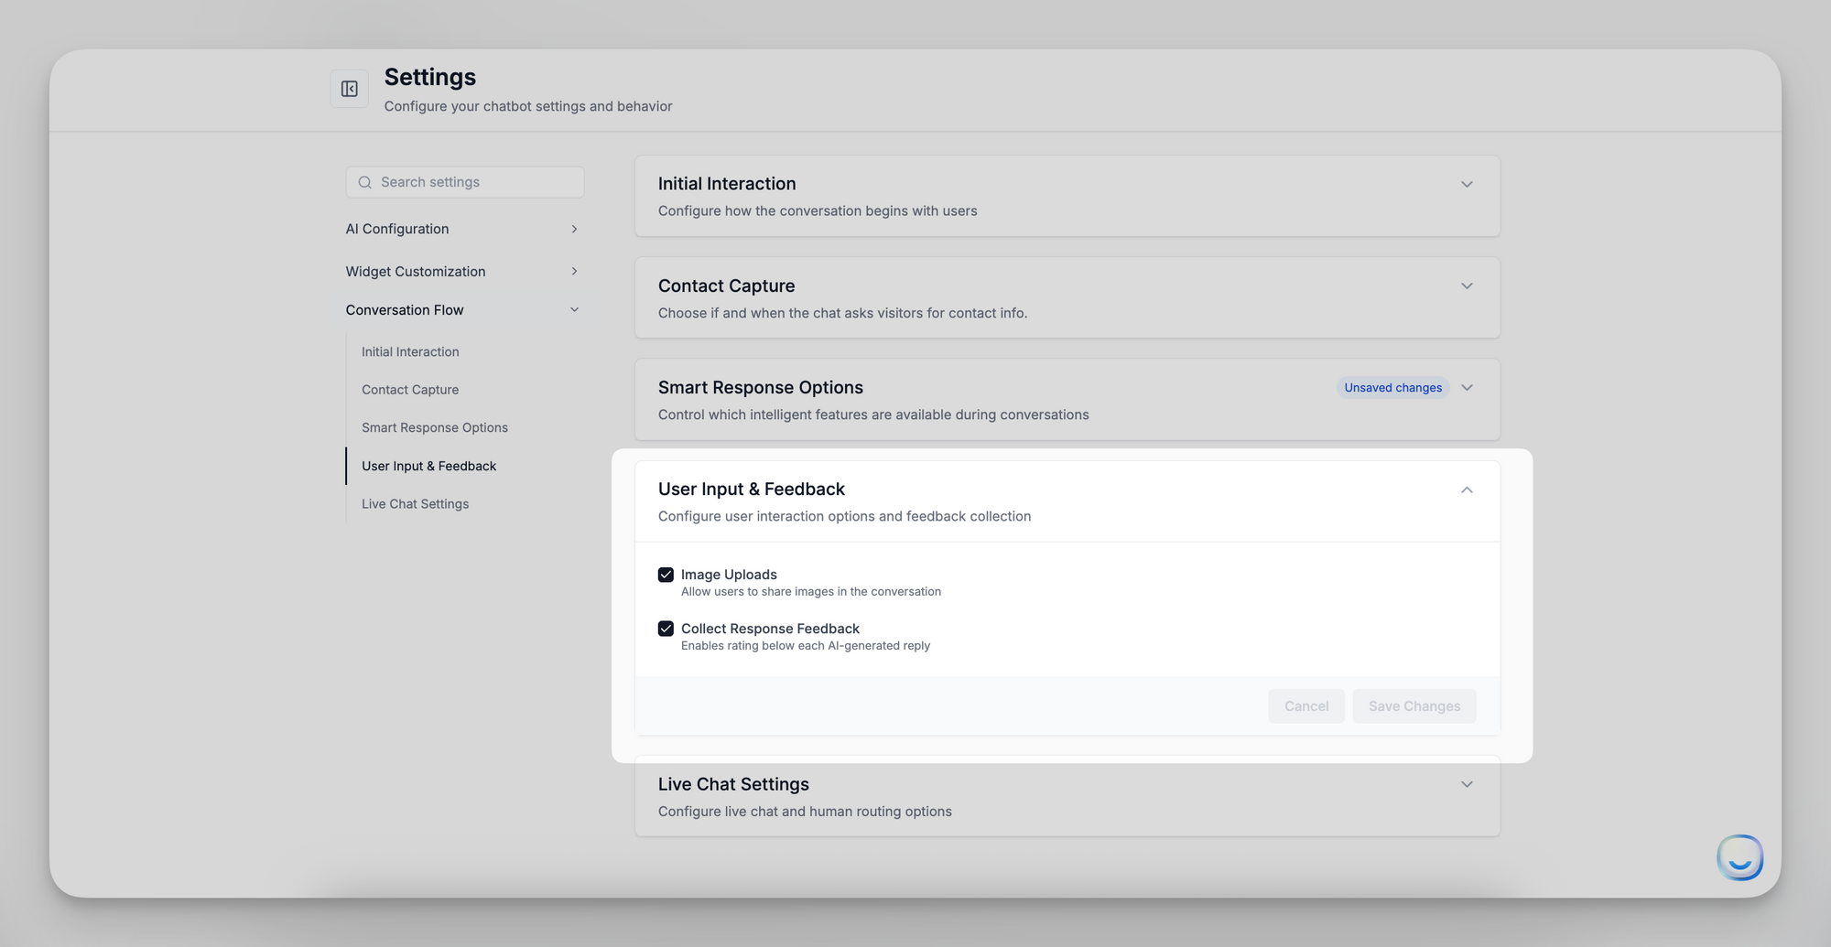This screenshot has width=1831, height=947.
Task: Open the chat widget smiley bubble
Action: pos(1739,857)
